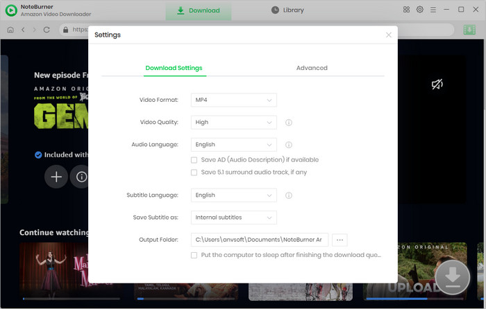Check Put the computer to sleep option
Screen dimensions: 486x309
(194, 255)
